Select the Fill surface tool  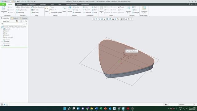pyautogui.click(x=134, y=7)
